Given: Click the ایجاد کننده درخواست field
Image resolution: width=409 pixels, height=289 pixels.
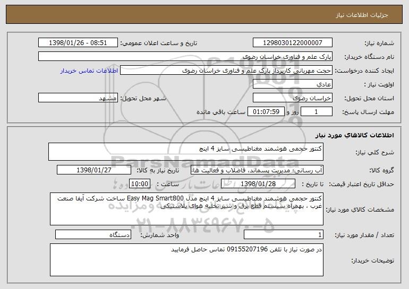Looking at the screenshot, I should pos(226,71).
